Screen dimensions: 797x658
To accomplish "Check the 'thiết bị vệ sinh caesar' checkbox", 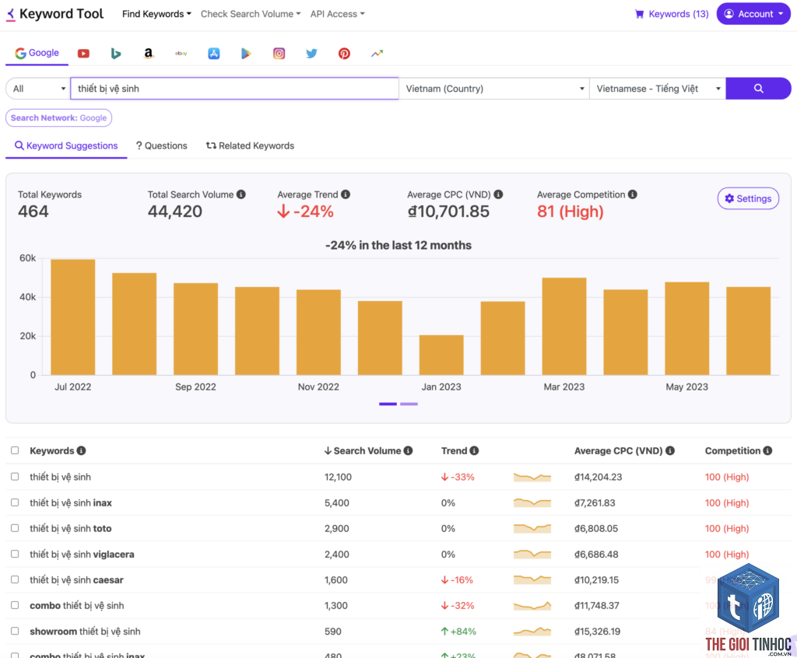I will [15, 579].
